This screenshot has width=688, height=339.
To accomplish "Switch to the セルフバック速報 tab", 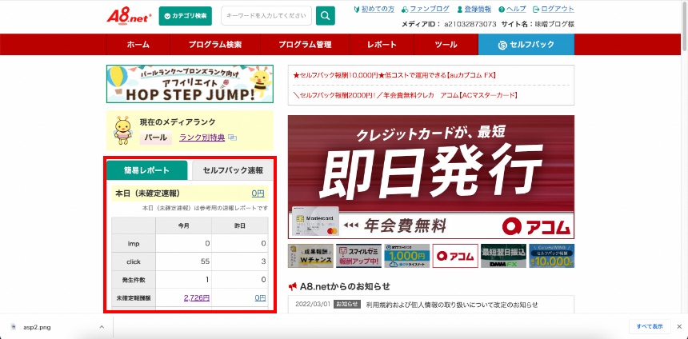I will pos(233,170).
